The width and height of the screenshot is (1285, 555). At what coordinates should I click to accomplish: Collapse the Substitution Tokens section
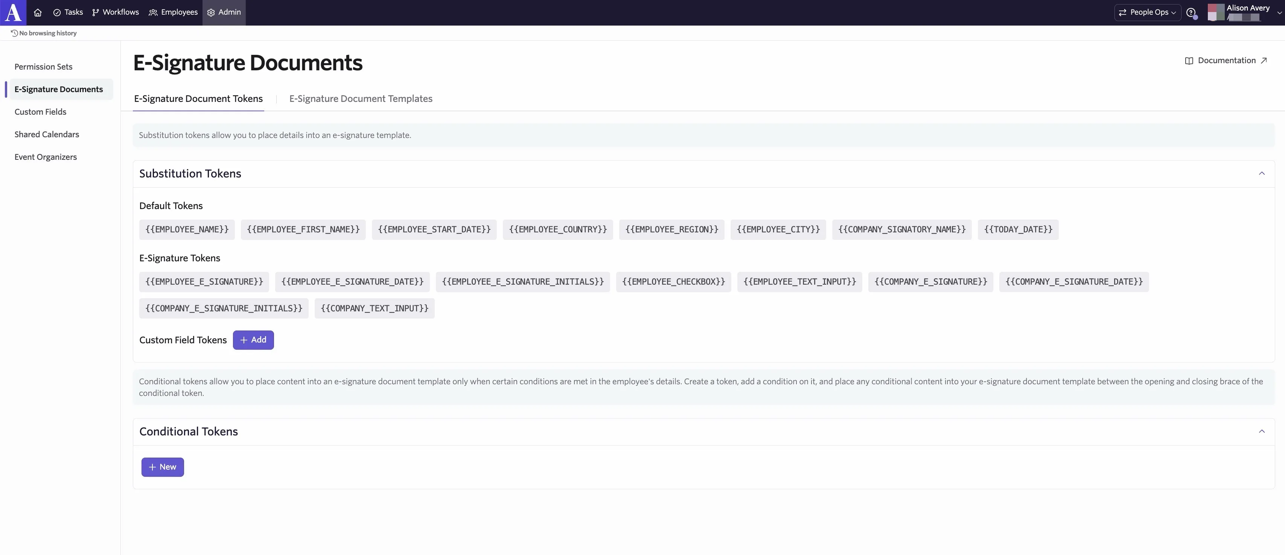[x=1262, y=173]
